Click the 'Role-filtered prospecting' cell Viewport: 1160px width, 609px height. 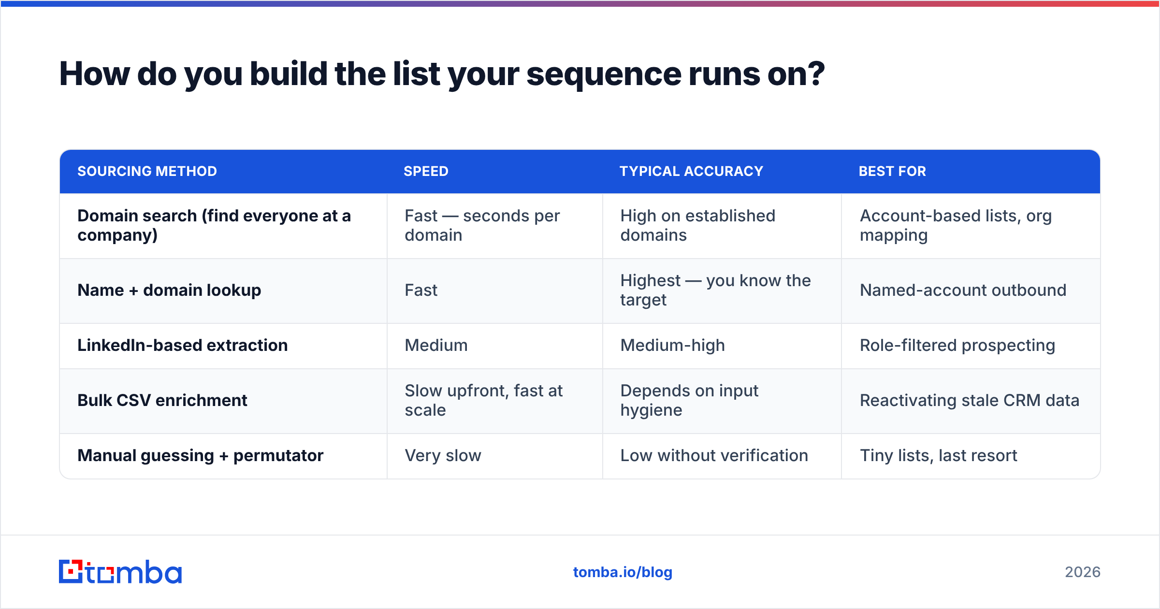(971, 346)
